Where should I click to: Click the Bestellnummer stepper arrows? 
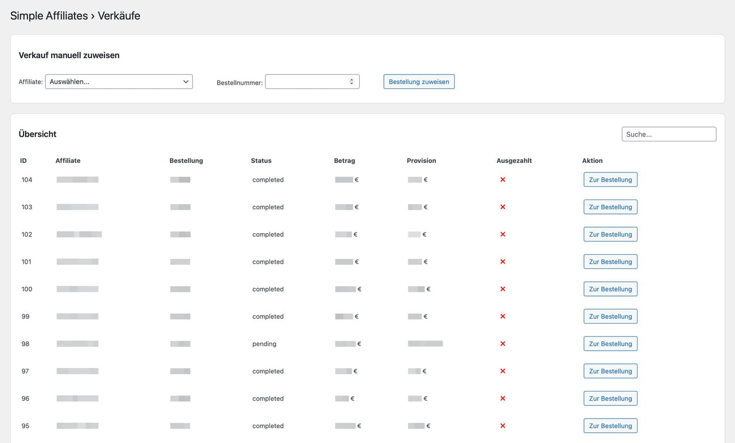tap(352, 82)
